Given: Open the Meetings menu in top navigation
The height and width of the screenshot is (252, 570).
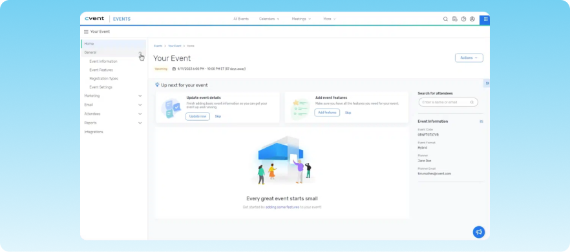Looking at the screenshot, I should [x=301, y=19].
